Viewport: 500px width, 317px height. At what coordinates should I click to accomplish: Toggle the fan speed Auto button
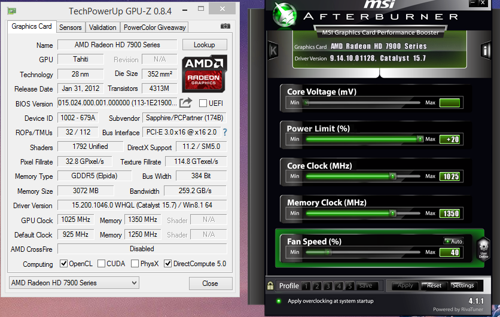(454, 242)
